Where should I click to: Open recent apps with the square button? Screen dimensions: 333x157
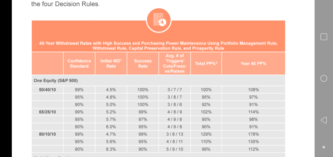[324, 37]
